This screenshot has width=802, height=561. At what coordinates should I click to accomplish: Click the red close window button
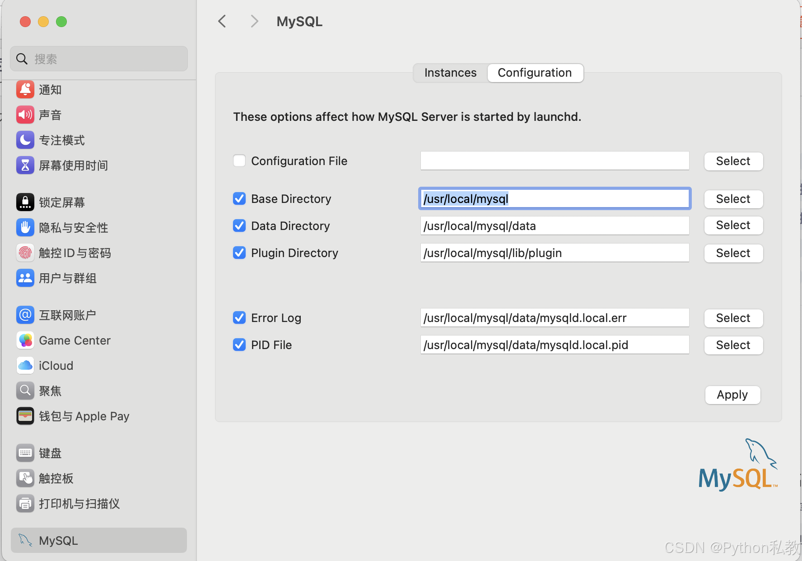pos(25,22)
